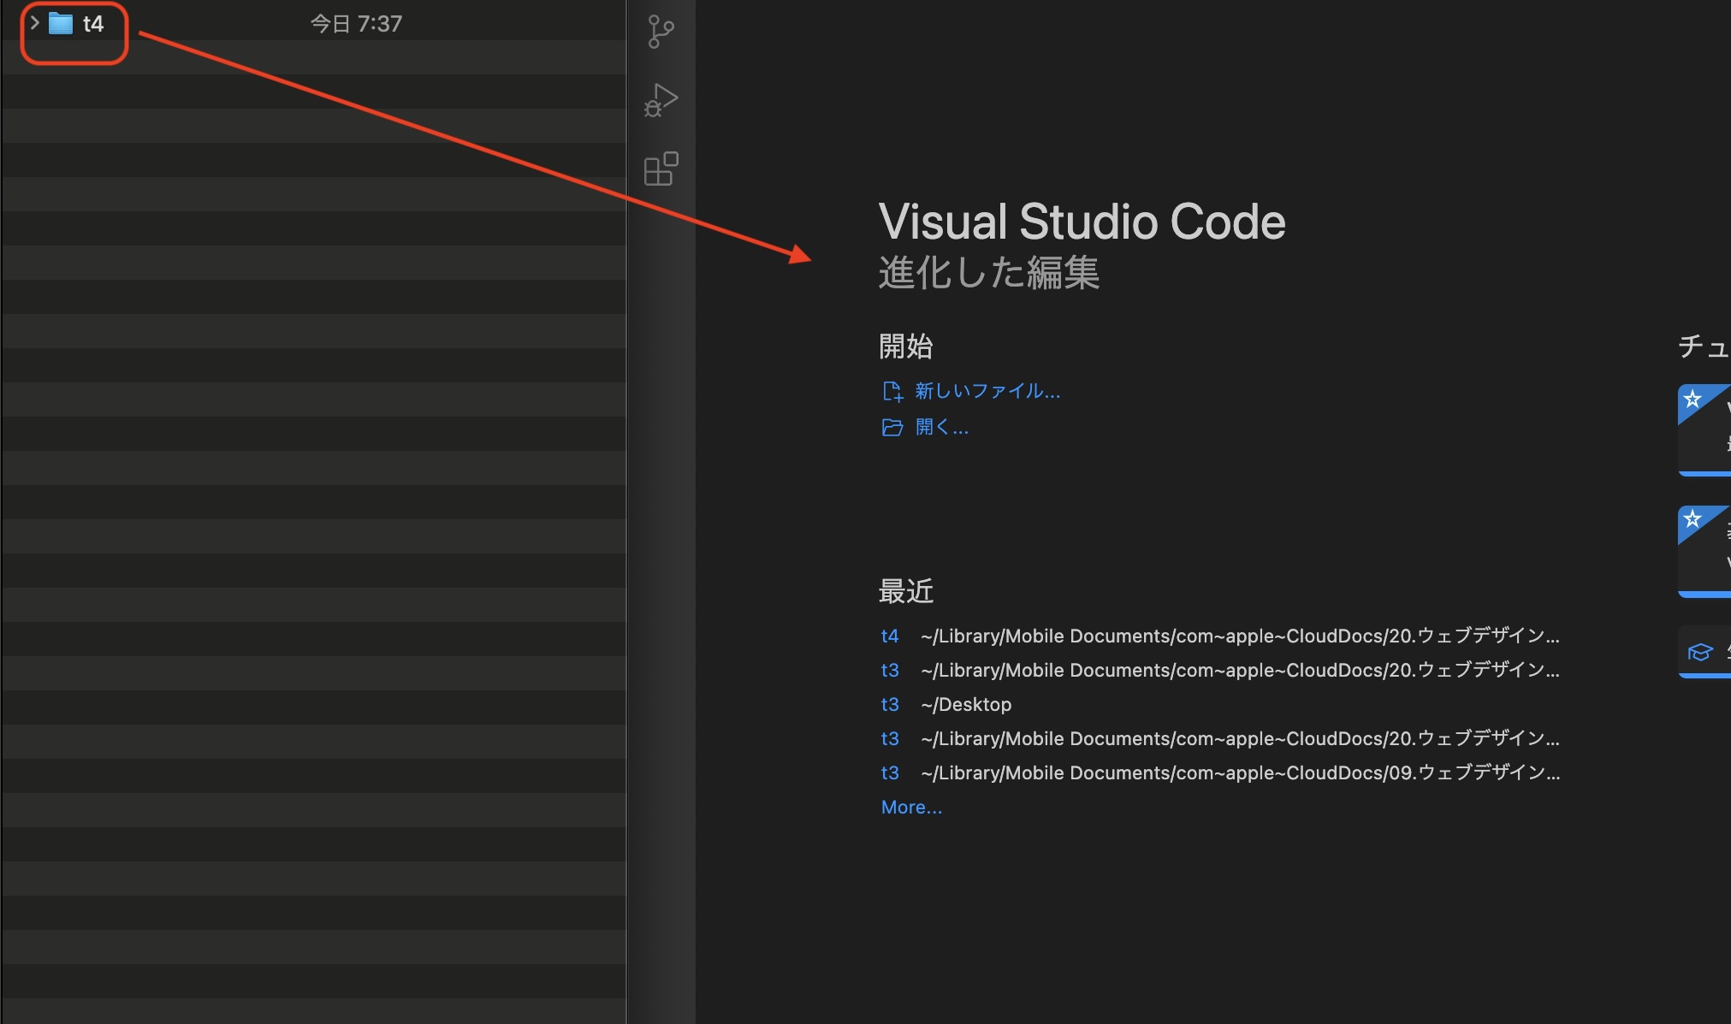This screenshot has height=1024, width=1731.
Task: Open the Source Control view icon
Action: (x=661, y=32)
